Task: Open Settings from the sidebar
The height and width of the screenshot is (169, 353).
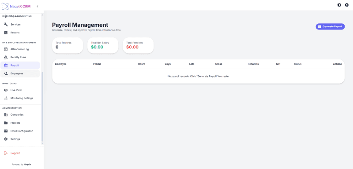Action: tap(20, 139)
